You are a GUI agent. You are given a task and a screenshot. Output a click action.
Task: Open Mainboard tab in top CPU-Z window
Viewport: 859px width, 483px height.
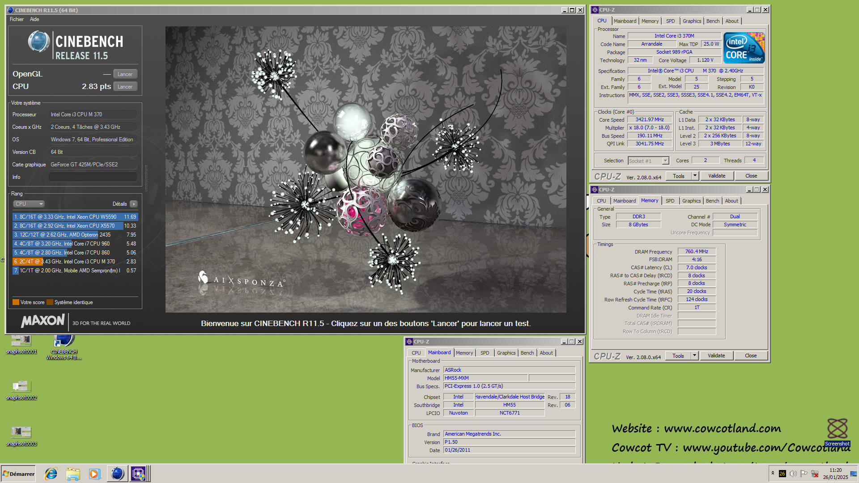click(625, 21)
